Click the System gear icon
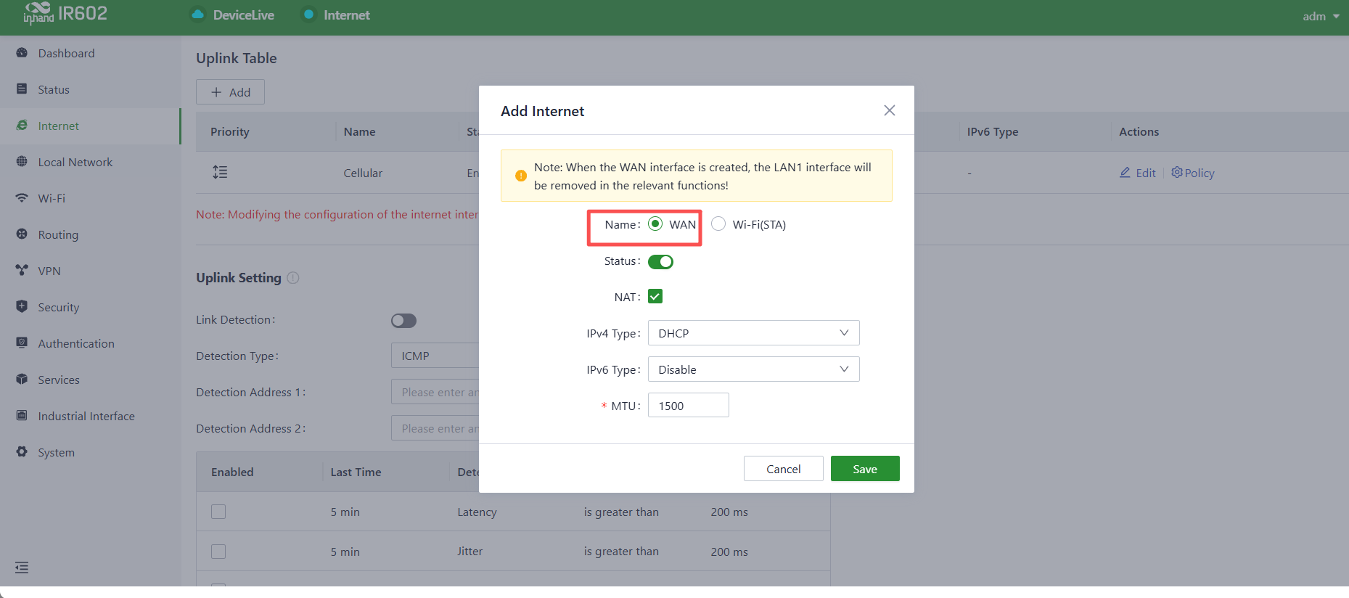The width and height of the screenshot is (1349, 598). pyautogui.click(x=22, y=452)
